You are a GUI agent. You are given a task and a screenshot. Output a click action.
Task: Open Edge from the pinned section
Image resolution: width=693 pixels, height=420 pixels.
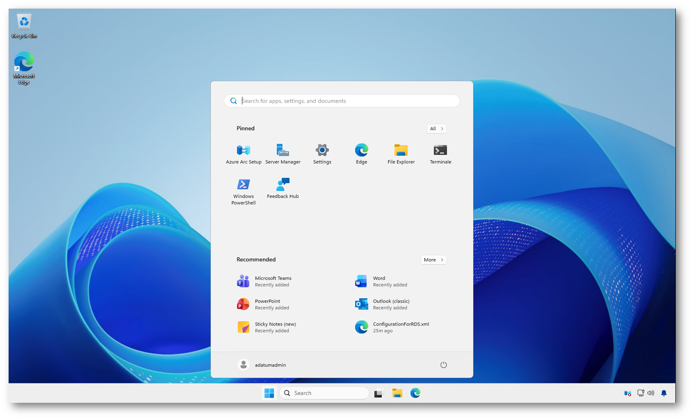(x=361, y=154)
